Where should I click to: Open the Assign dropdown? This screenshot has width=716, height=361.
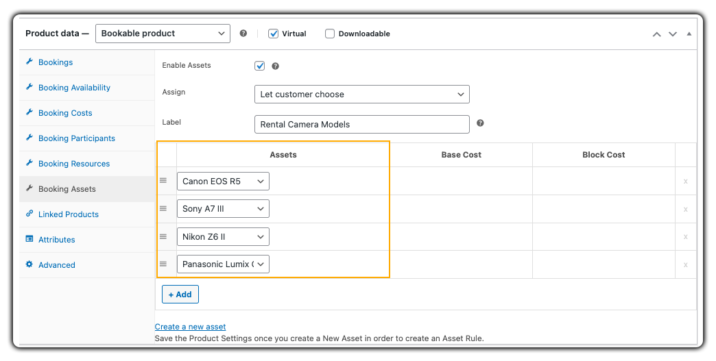361,95
